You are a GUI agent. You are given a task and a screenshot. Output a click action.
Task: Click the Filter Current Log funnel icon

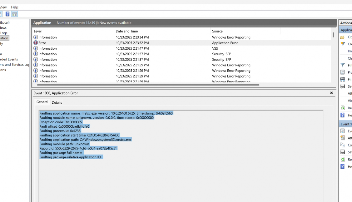point(343,65)
